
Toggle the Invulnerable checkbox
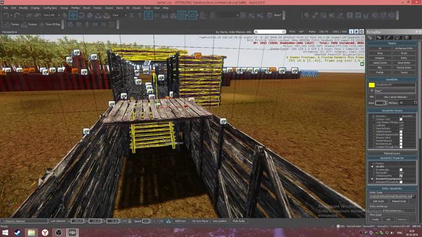point(401,170)
